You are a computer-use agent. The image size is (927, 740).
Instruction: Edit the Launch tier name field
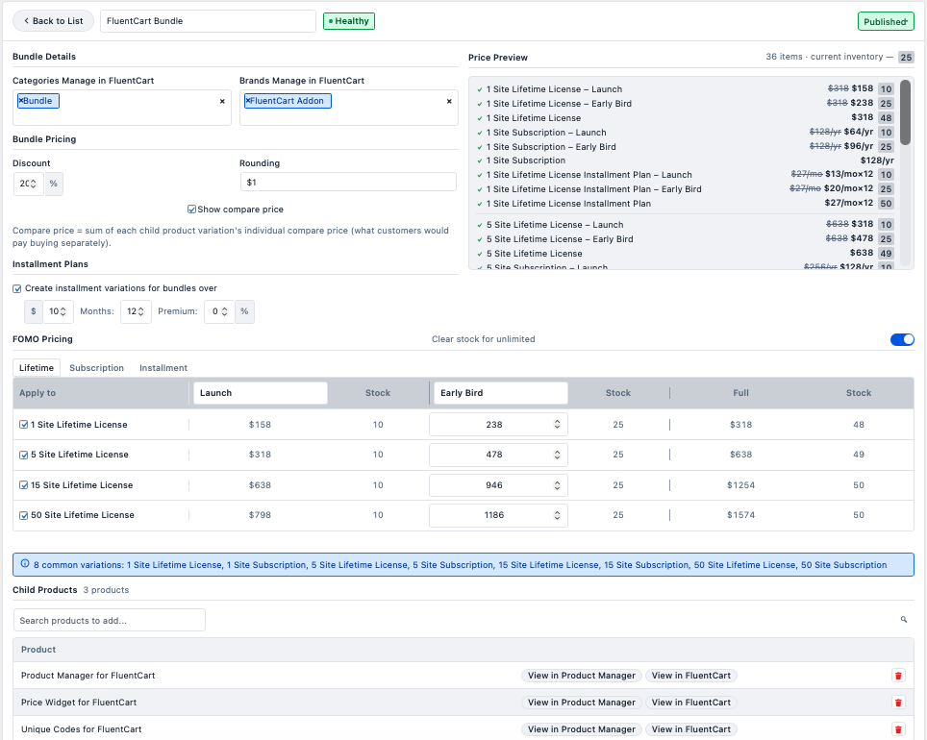tap(261, 393)
